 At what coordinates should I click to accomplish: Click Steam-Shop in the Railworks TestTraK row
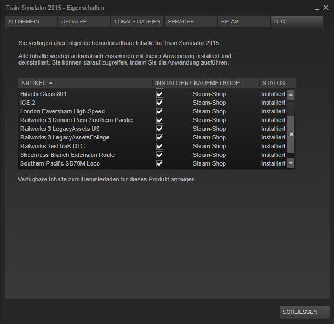[x=210, y=146]
